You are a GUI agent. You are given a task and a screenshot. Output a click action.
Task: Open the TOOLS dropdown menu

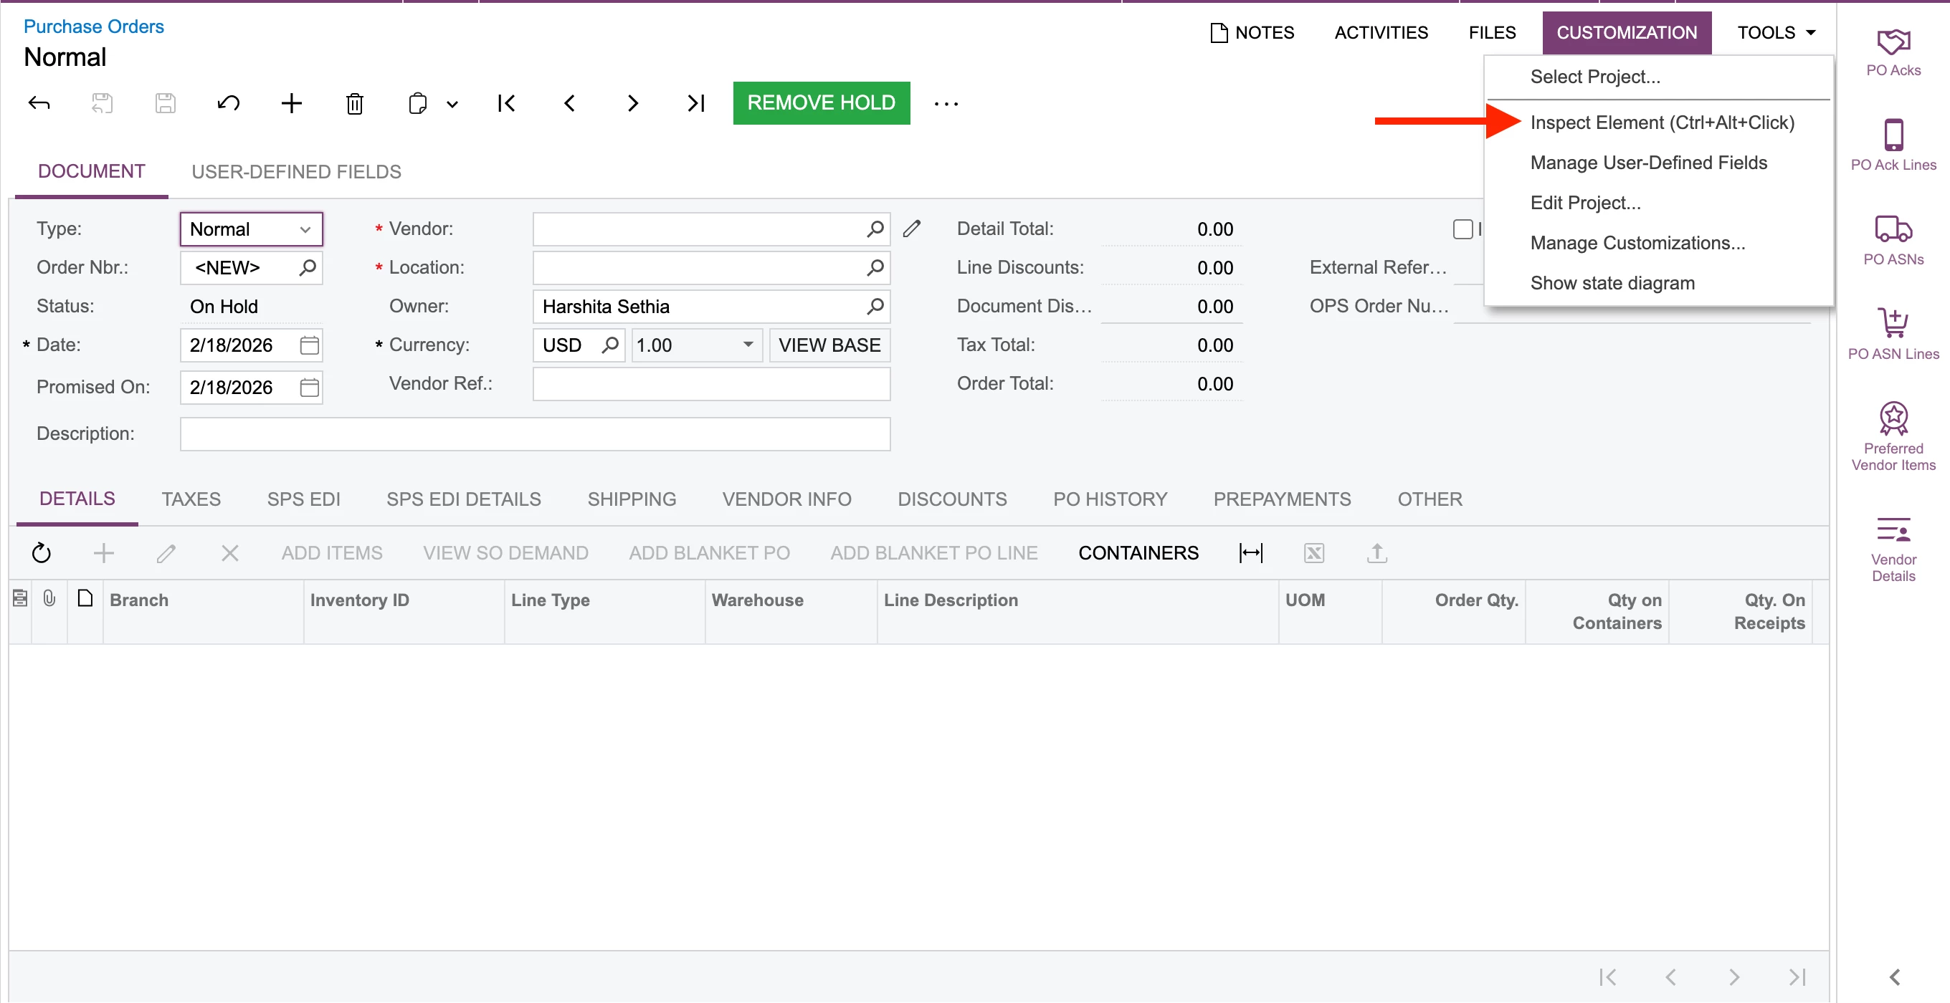tap(1776, 32)
